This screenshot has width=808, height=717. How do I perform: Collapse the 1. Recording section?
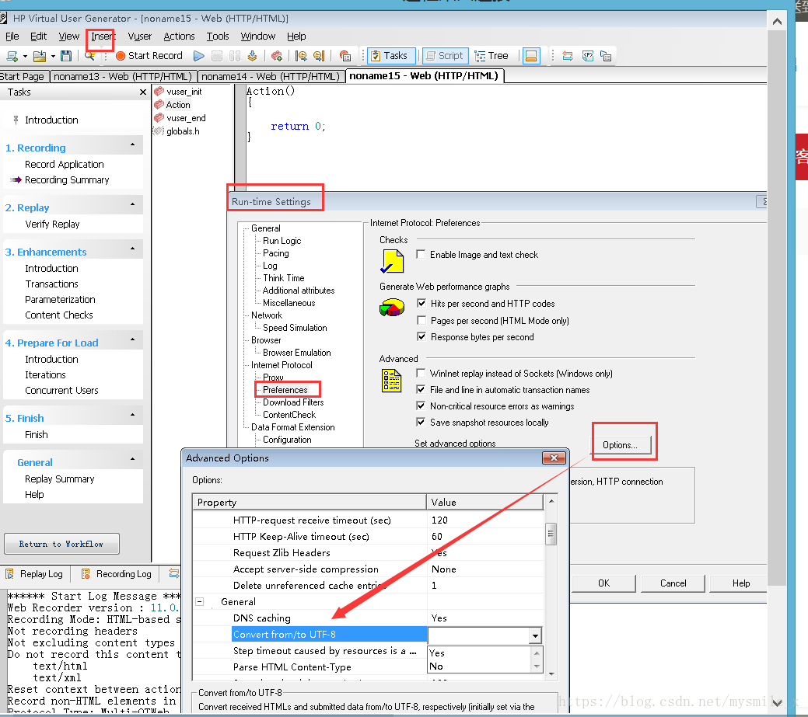point(132,144)
